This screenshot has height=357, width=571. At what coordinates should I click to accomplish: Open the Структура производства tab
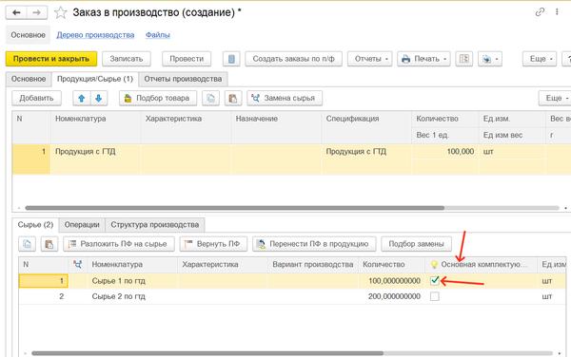point(155,225)
